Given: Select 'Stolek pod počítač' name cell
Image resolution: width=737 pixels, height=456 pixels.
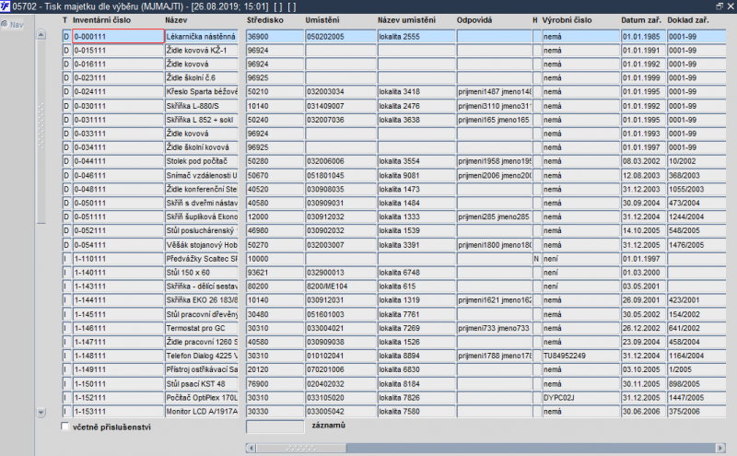Looking at the screenshot, I should click(x=202, y=161).
